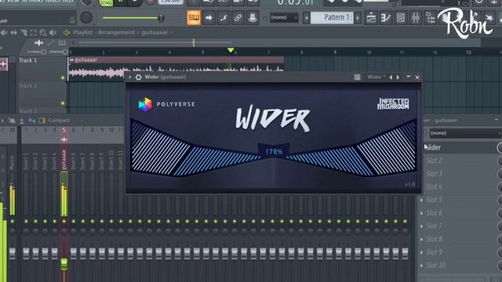Image resolution: width=502 pixels, height=282 pixels.
Task: Click the speaker icon beside Playlist title
Action: tap(67, 32)
